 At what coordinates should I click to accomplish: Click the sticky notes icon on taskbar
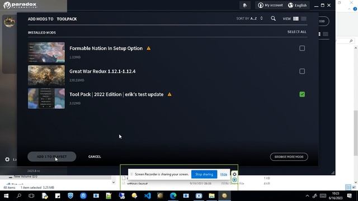(x=58, y=196)
